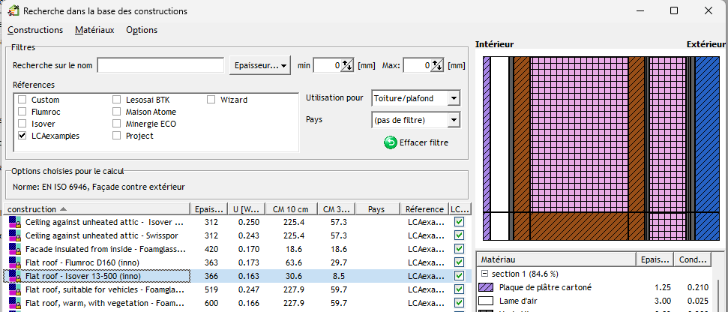Click the green Effacer filtre icon

390,142
